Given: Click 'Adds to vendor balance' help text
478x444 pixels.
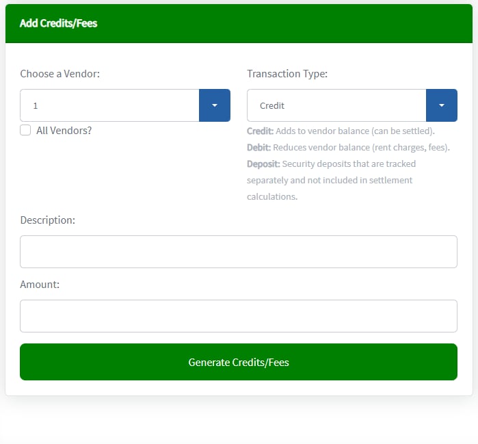Looking at the screenshot, I should pos(322,131).
